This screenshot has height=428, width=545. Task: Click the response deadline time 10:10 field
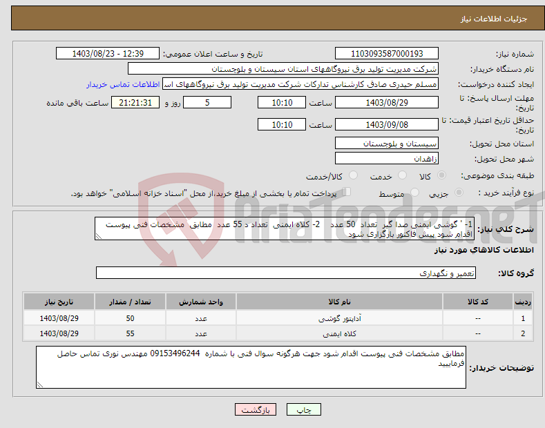282,102
